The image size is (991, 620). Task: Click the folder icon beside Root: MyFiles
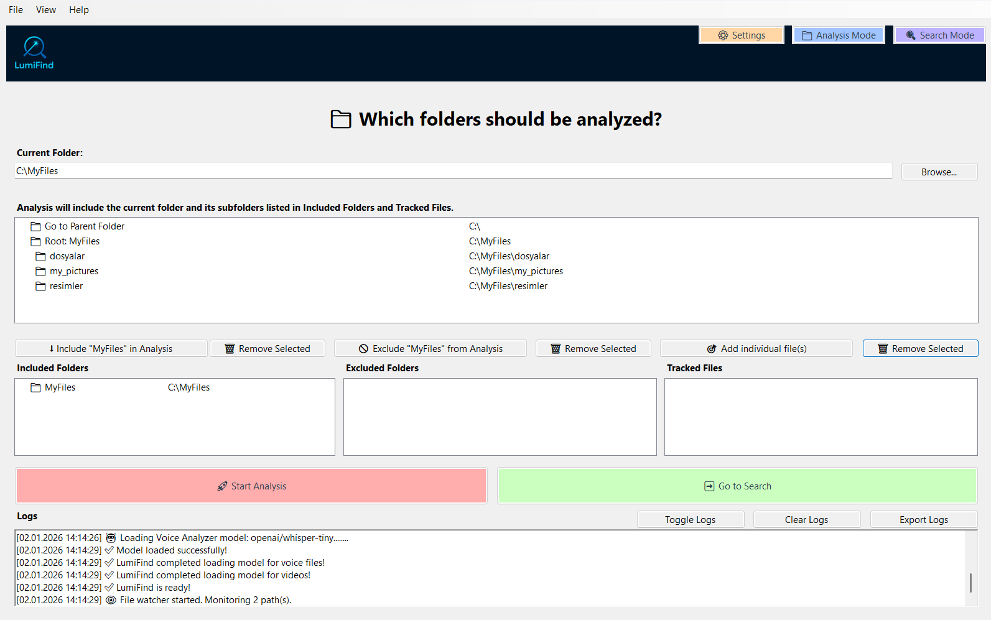pos(36,241)
